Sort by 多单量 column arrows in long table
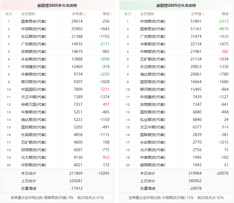Image resolution: width=234 pixels, height=203 pixels. pos(84,14)
